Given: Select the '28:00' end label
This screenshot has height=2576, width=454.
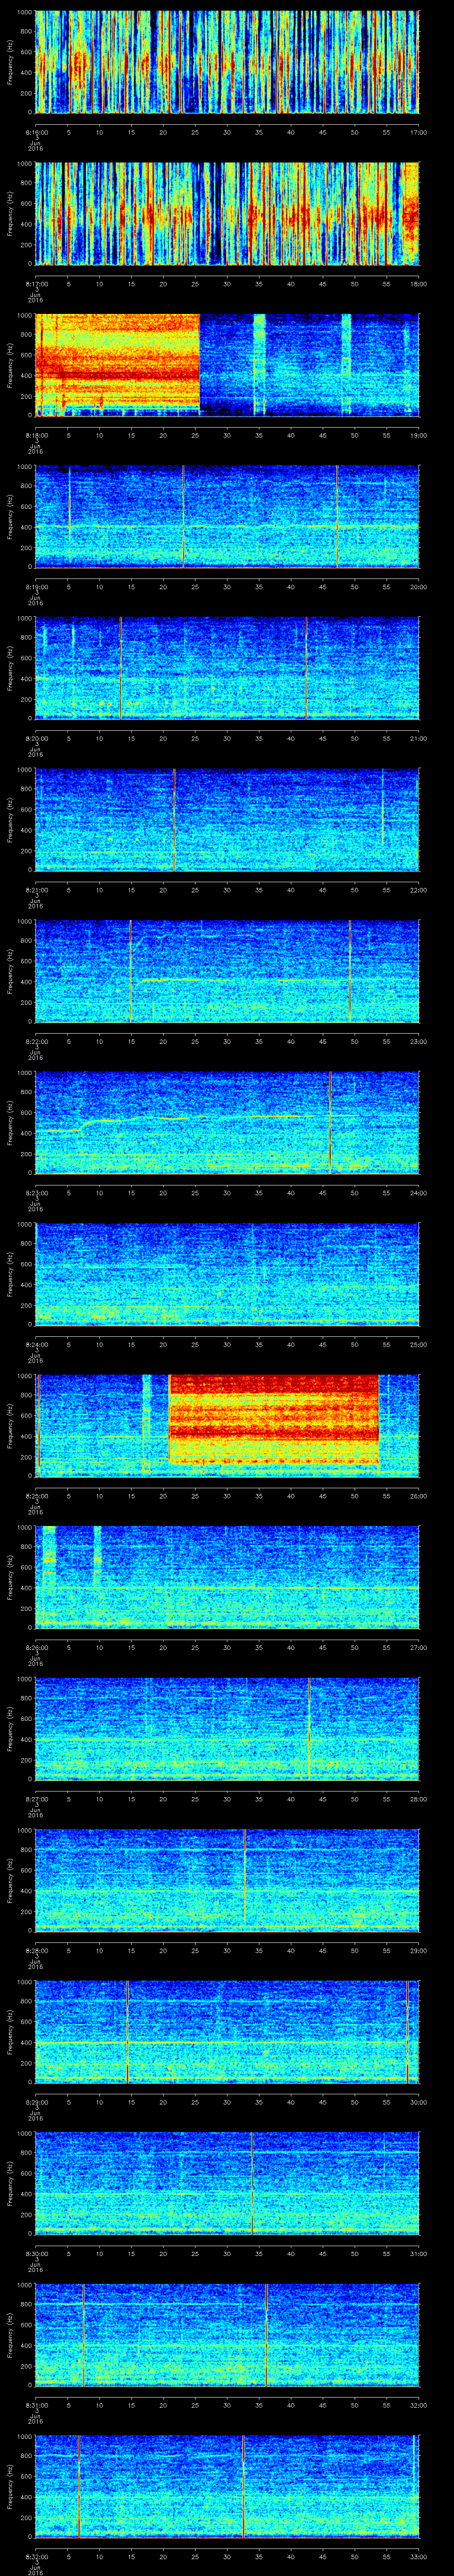Looking at the screenshot, I should coord(418,1799).
